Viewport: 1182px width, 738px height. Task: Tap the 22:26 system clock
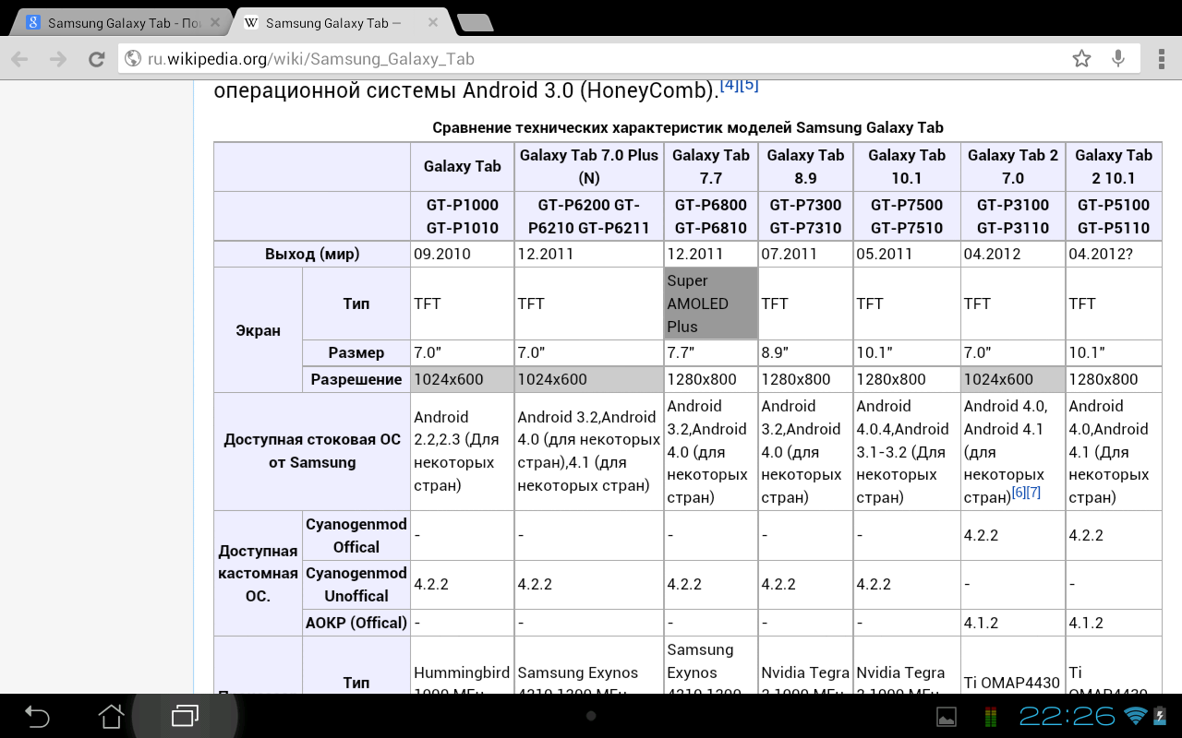pos(1067,716)
